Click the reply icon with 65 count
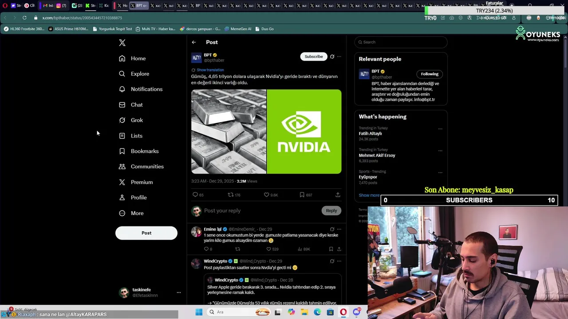568x319 pixels. [198, 195]
